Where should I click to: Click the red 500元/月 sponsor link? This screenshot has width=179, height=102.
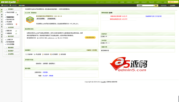119,16
